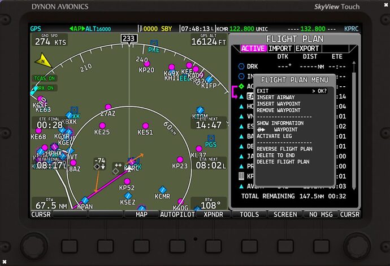
Task: Select DELETE FLIGHT PLAN menu entry
Action: [x=283, y=162]
